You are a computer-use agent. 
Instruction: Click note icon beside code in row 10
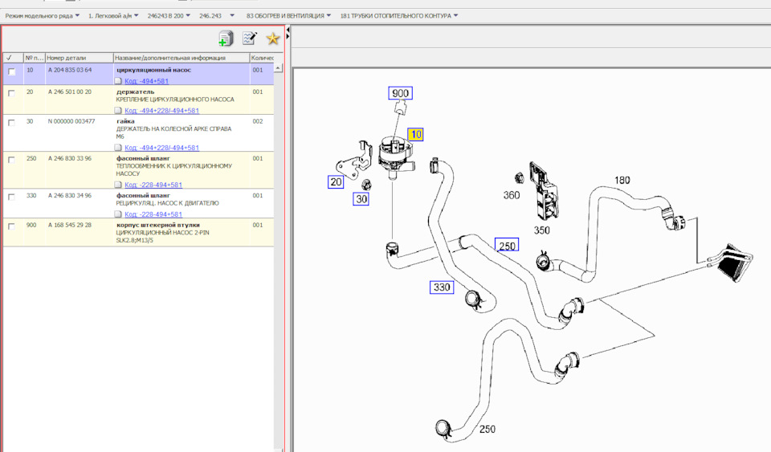(119, 81)
